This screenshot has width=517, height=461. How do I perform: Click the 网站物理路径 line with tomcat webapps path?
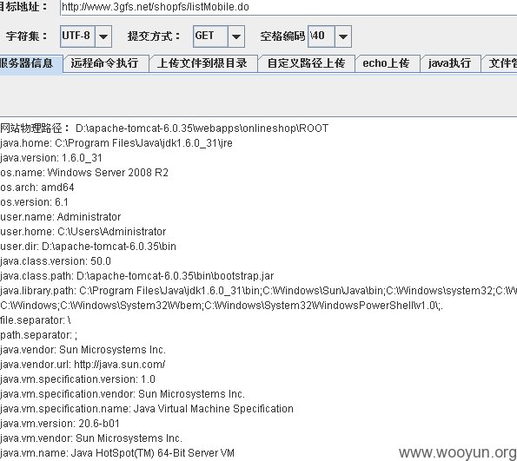pyautogui.click(x=164, y=128)
